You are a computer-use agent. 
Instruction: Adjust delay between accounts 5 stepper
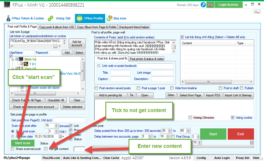(x=150, y=137)
